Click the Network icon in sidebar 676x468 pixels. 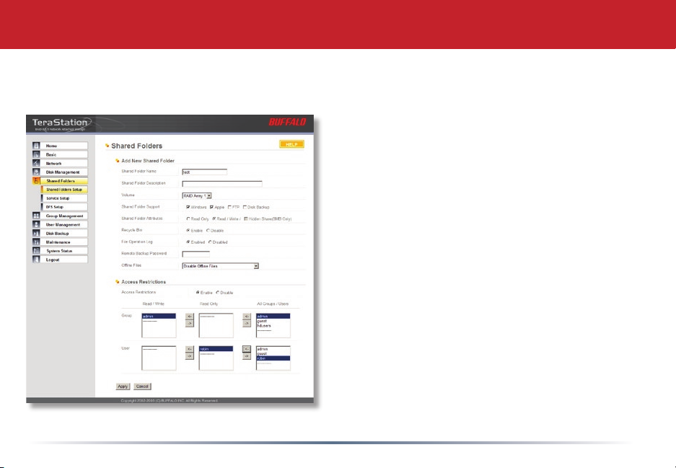(x=36, y=163)
